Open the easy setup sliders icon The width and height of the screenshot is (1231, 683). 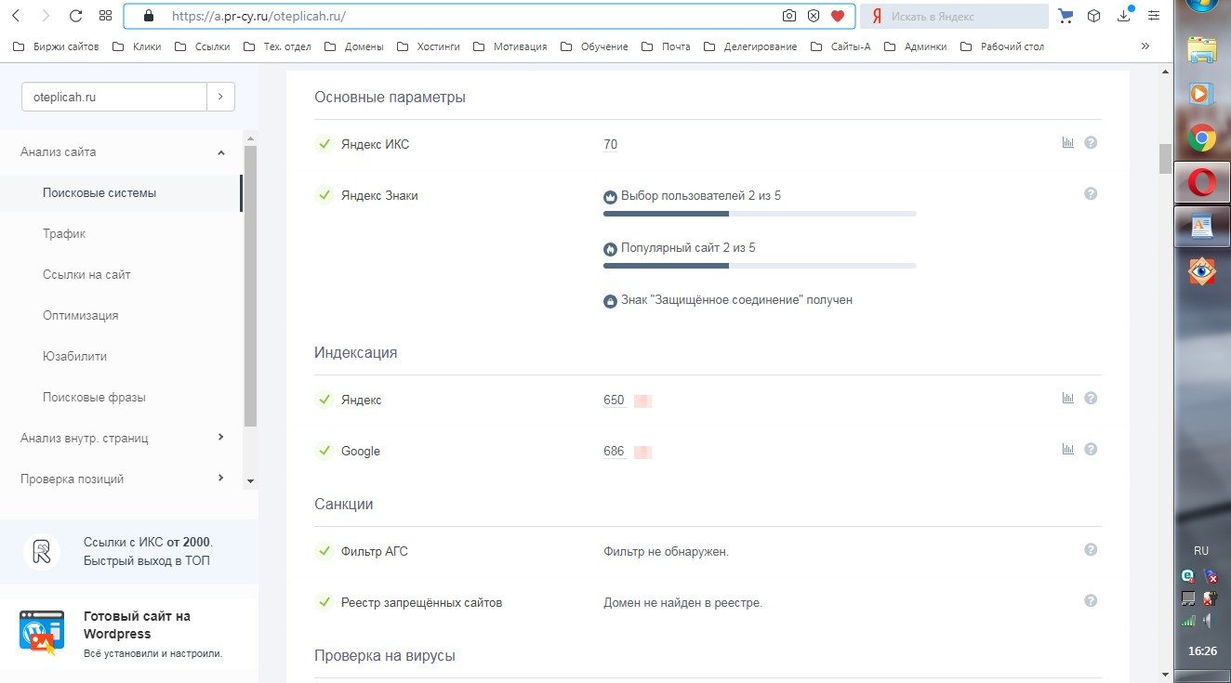[1154, 16]
